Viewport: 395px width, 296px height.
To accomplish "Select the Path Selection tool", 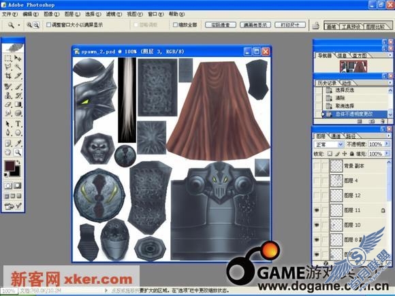I will click(x=7, y=124).
